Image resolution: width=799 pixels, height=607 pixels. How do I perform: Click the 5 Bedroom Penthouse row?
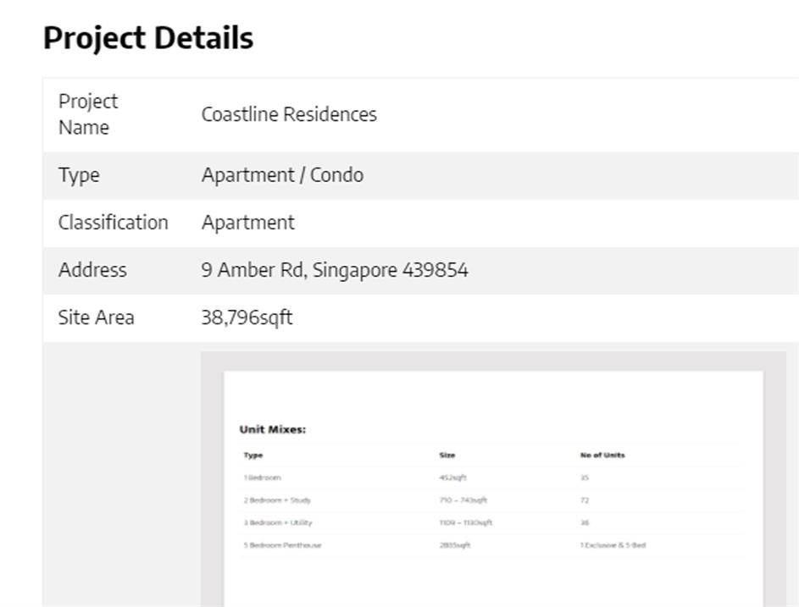click(282, 545)
